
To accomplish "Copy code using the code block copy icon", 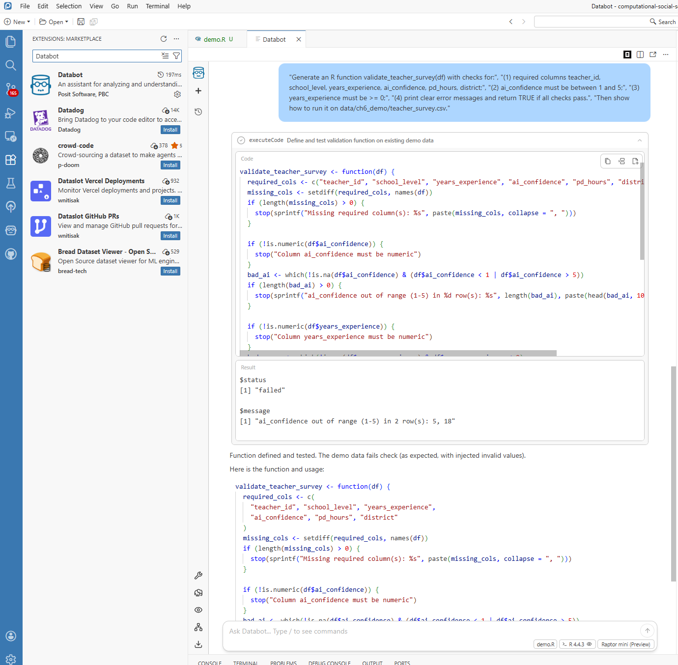I will pyautogui.click(x=608, y=161).
